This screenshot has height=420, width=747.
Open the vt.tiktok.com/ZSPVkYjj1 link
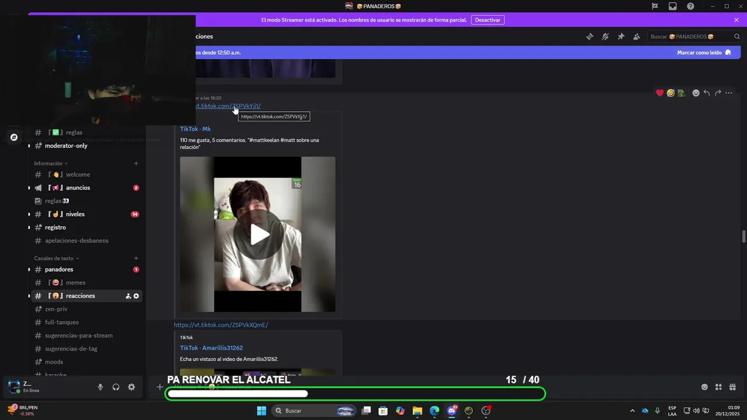pyautogui.click(x=228, y=106)
